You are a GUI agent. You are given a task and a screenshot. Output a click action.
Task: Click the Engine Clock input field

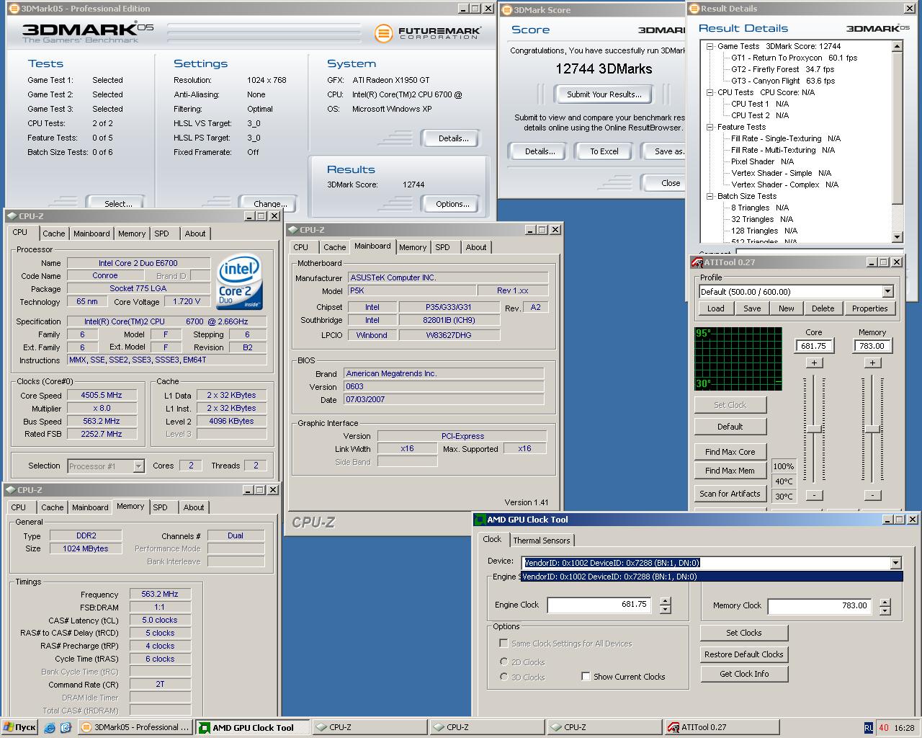(601, 605)
